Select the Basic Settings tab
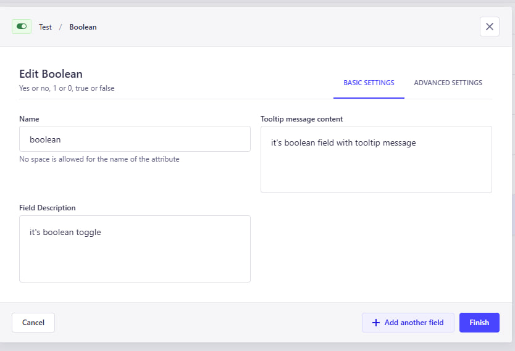 click(x=369, y=83)
